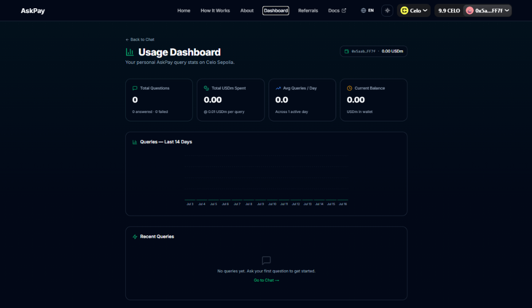The image size is (532, 308).
Task: Click the Usage Dashboard title
Action: [x=179, y=52]
